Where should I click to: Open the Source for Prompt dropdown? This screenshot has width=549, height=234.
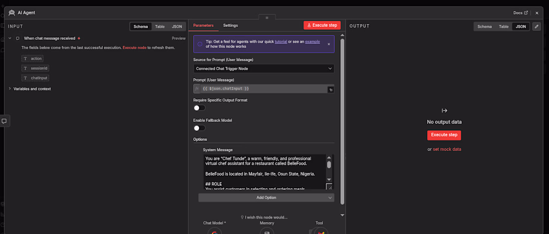[x=264, y=68]
